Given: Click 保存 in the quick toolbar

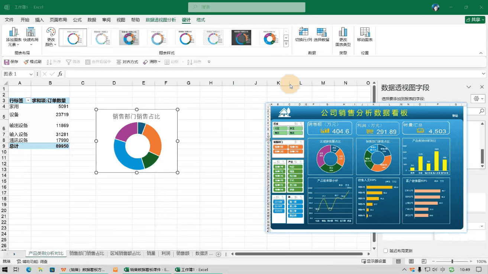Looking at the screenshot, I should tap(11, 62).
